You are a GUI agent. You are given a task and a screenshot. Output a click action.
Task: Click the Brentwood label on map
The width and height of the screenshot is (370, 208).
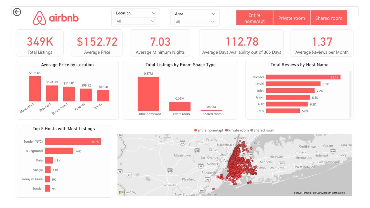(x=304, y=158)
